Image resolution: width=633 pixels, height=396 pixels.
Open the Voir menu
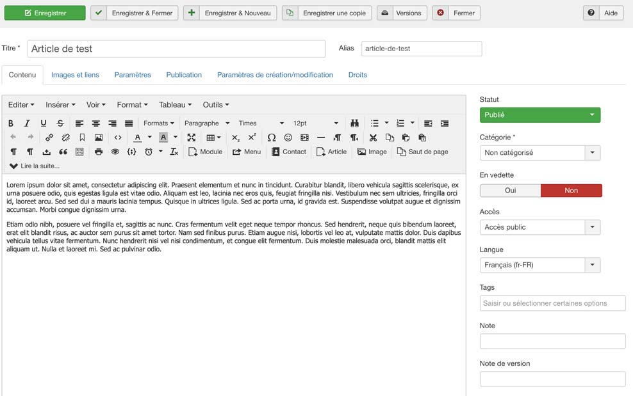95,105
